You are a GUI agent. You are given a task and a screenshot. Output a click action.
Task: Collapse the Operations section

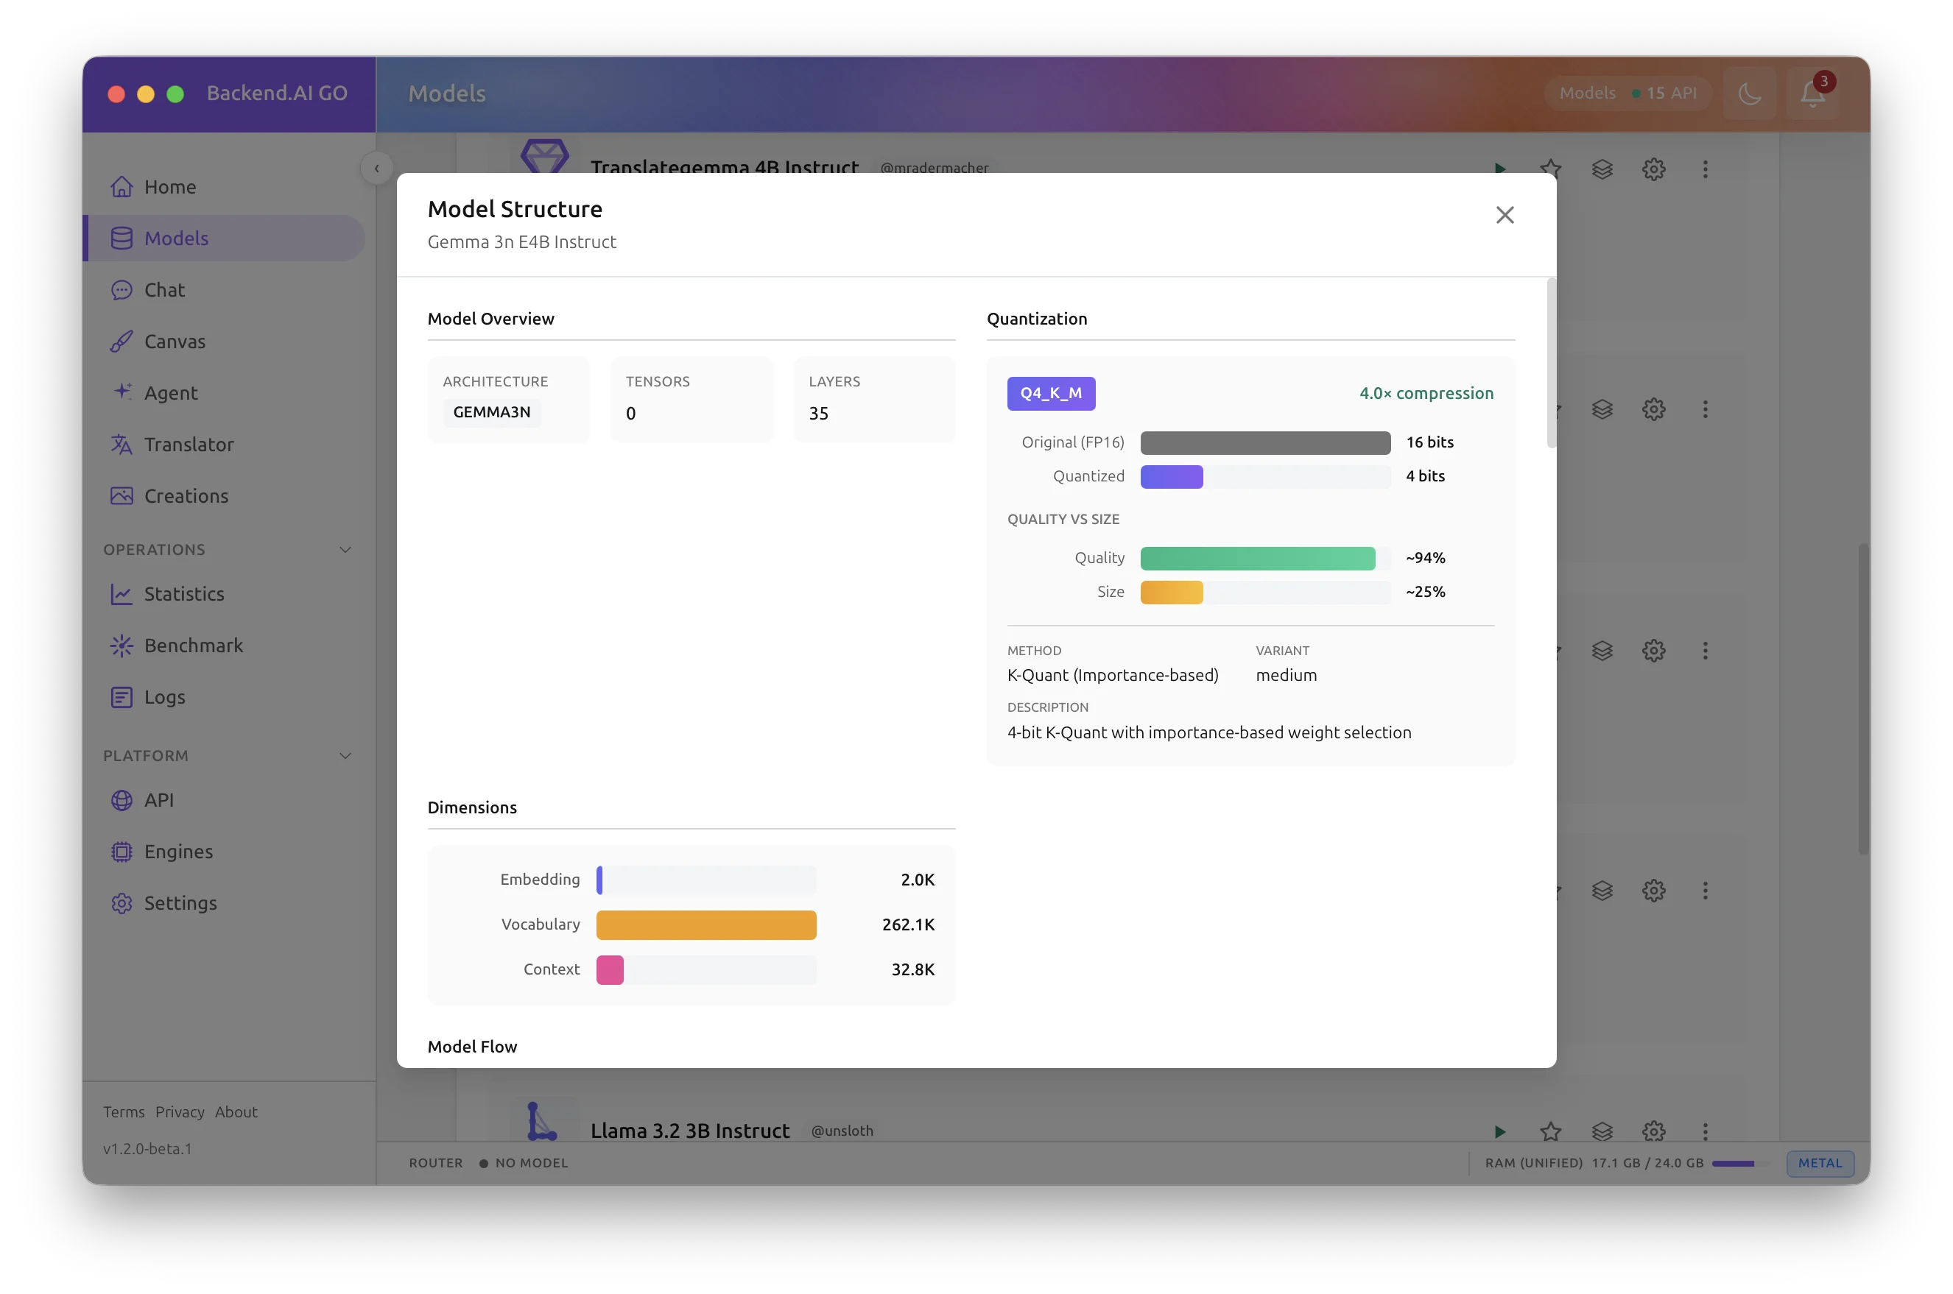point(345,550)
